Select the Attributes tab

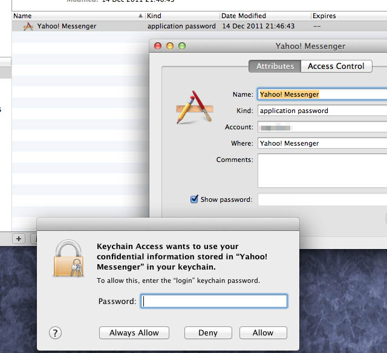point(275,66)
